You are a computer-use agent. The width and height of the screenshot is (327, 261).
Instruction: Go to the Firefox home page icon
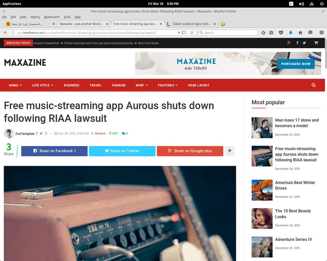pyautogui.click(x=300, y=33)
